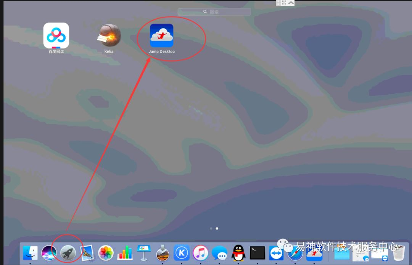Screen dimensions: 412x265
Task: Click the Launchpad rocket in the Dock
Action: click(x=68, y=253)
